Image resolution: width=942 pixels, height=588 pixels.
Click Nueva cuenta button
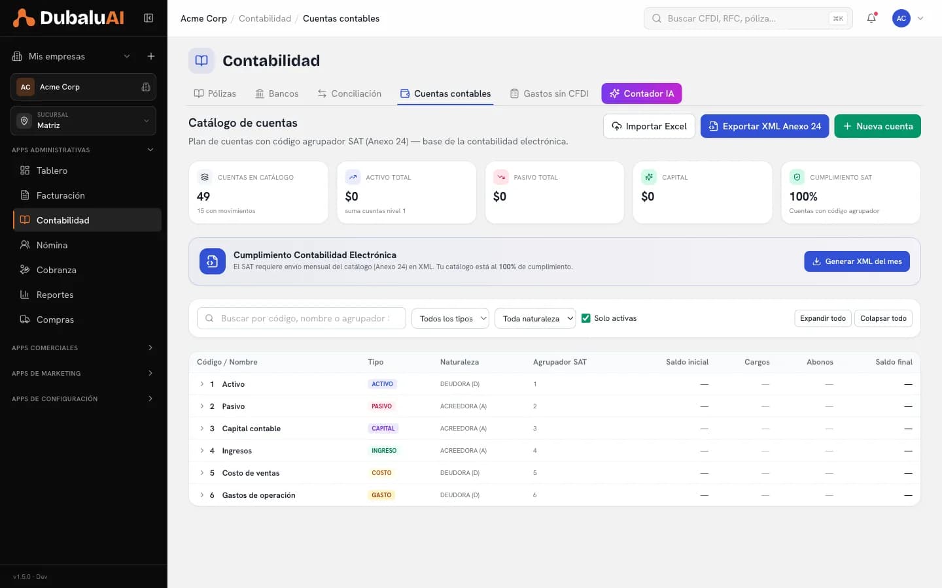pos(877,126)
